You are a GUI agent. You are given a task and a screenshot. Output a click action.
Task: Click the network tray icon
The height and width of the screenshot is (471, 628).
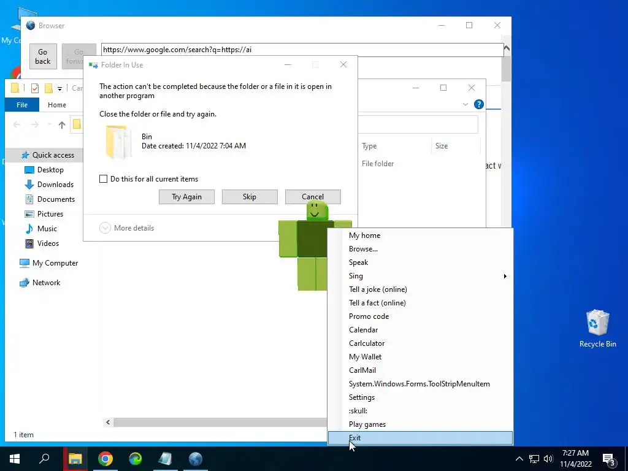[534, 459]
